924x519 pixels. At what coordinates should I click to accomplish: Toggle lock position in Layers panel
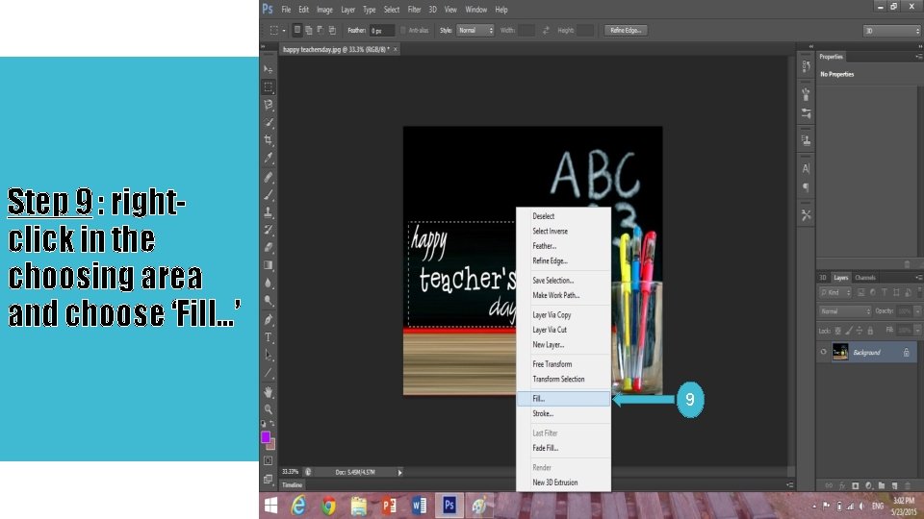pos(860,331)
